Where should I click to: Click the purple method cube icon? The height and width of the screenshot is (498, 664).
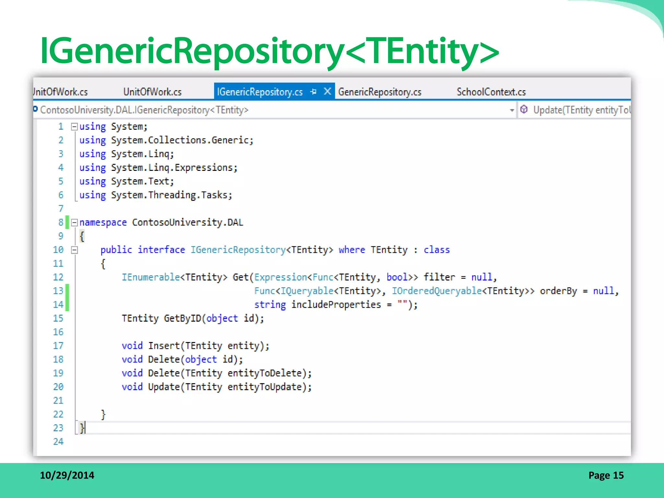[524, 110]
